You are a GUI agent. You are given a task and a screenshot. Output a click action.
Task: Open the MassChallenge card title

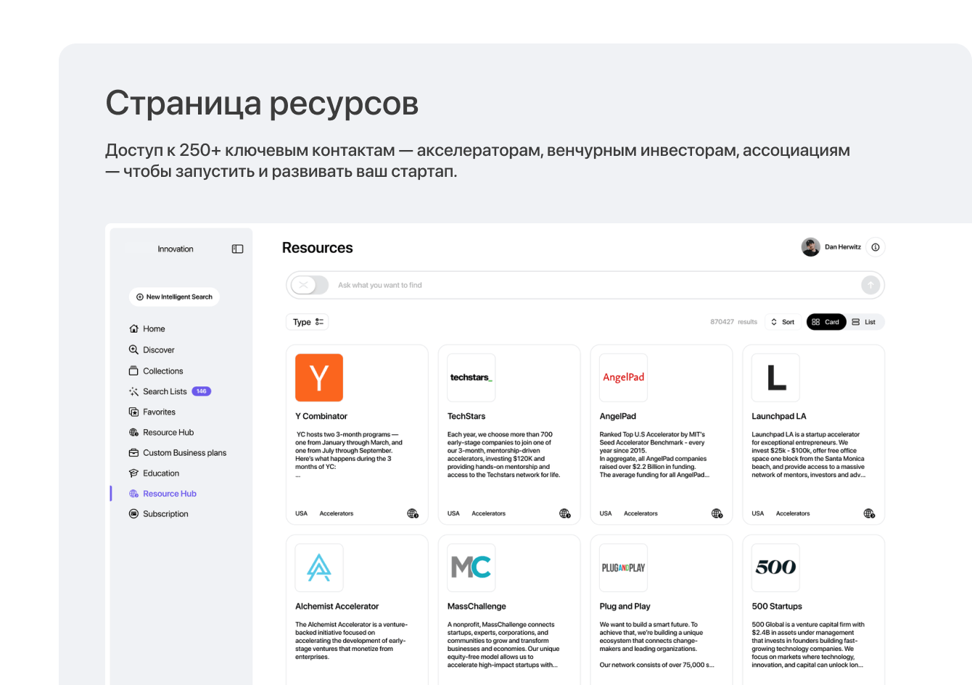point(477,606)
